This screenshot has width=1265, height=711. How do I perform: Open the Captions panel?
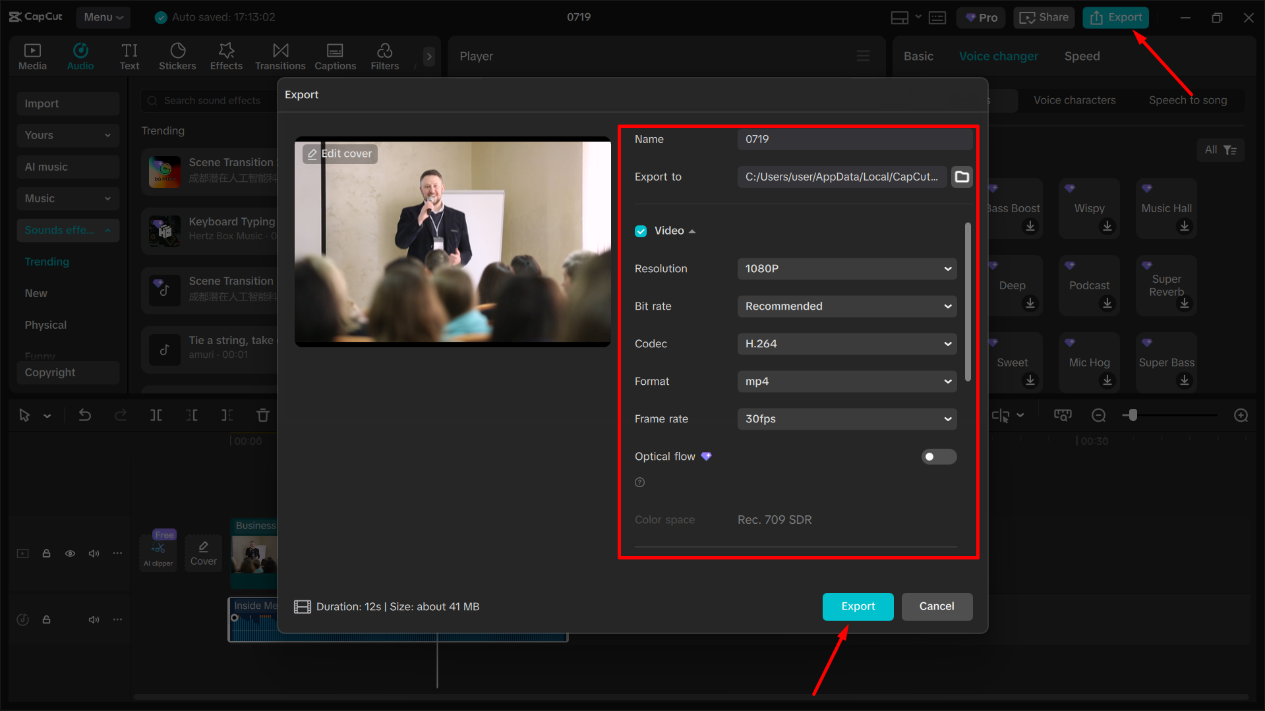(x=335, y=56)
